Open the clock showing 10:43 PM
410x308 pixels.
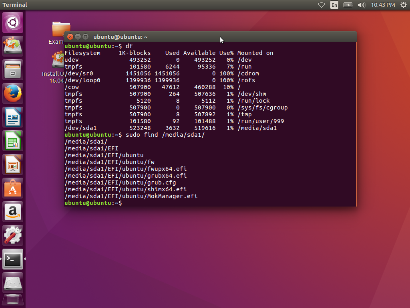coord(383,5)
